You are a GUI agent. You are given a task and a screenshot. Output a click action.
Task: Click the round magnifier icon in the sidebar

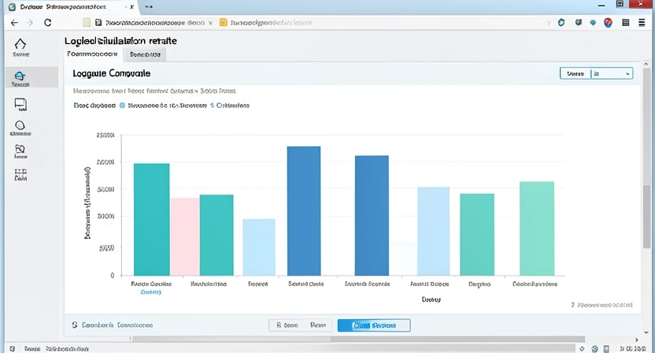(20, 125)
